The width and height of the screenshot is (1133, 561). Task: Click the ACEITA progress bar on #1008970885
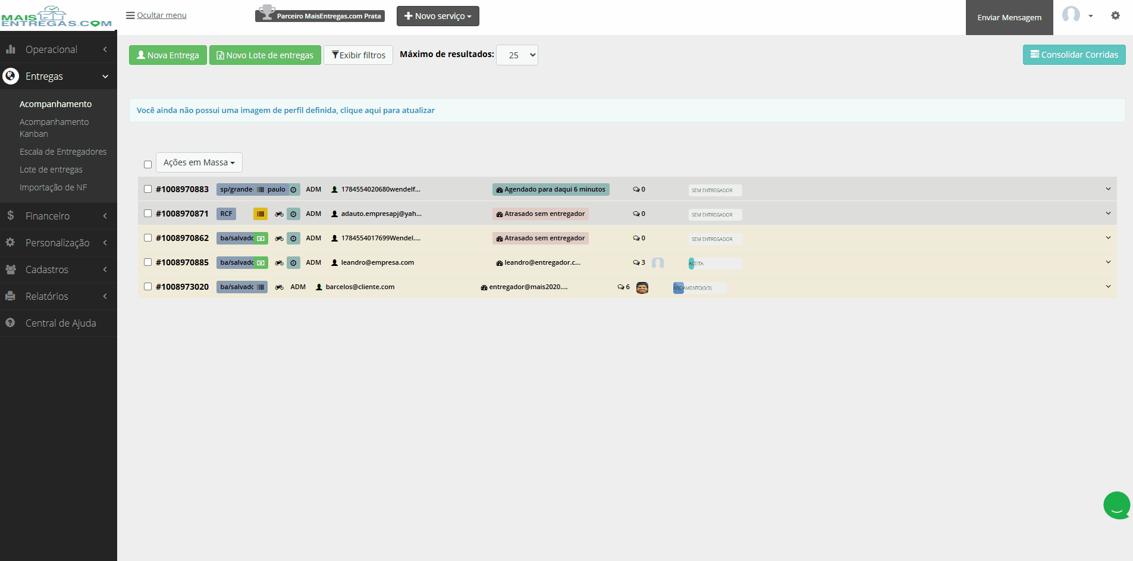pyautogui.click(x=715, y=264)
